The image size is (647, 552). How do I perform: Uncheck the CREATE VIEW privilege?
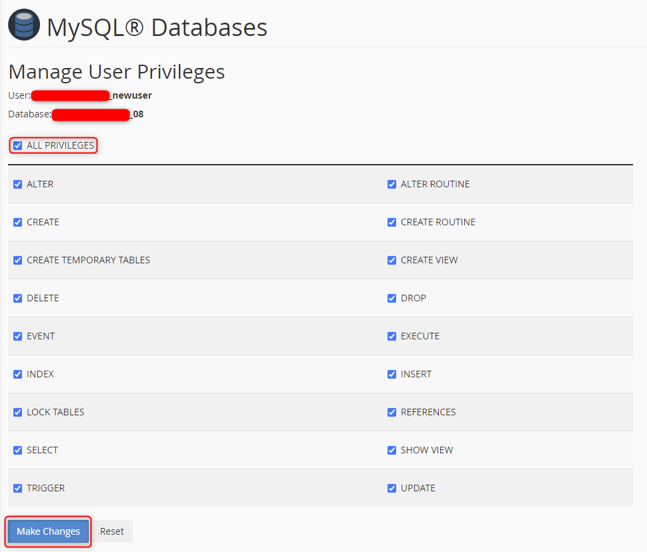[392, 260]
